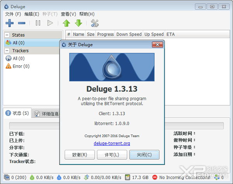Click the Client: 1.3.13 text
This screenshot has height=184, width=233.
tap(112, 114)
